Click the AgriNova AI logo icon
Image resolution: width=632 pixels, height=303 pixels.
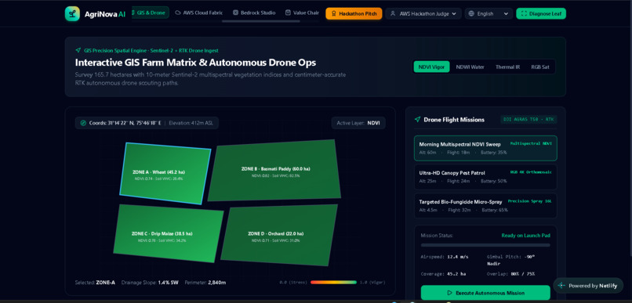coord(72,13)
